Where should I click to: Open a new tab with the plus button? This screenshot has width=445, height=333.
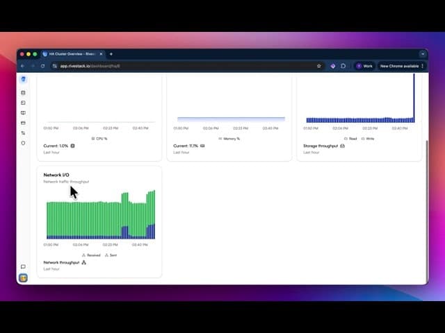point(111,54)
